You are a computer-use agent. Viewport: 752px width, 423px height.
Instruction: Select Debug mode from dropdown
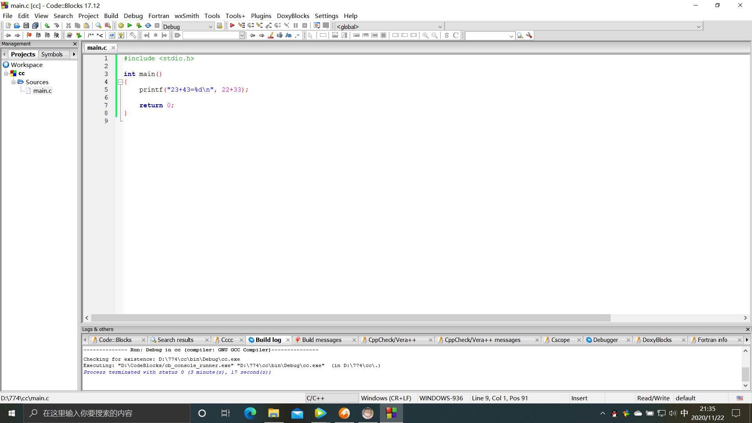188,26
